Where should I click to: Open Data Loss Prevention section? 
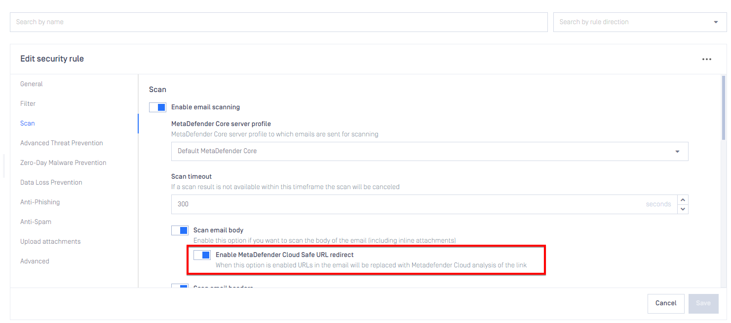coord(51,182)
